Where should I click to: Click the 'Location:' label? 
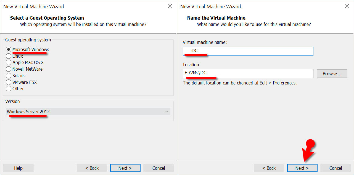pyautogui.click(x=191, y=65)
